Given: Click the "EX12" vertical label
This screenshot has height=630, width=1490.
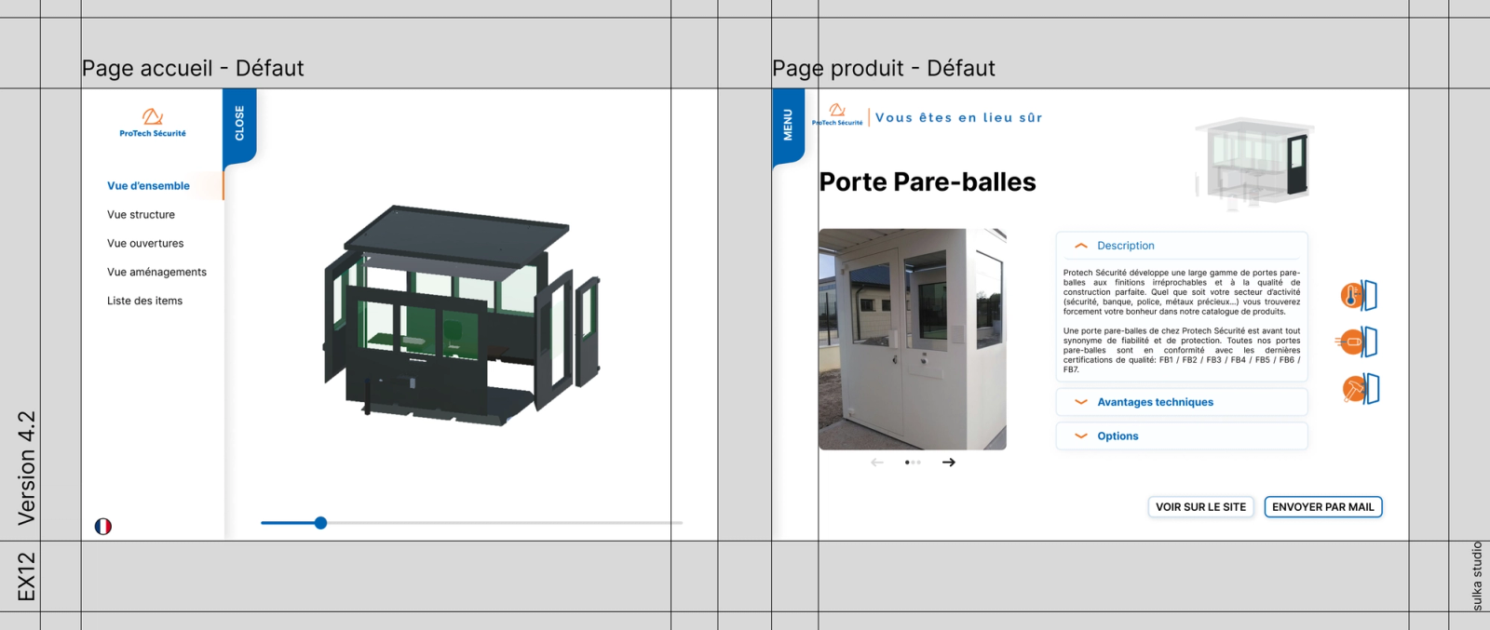Looking at the screenshot, I should point(26,577).
